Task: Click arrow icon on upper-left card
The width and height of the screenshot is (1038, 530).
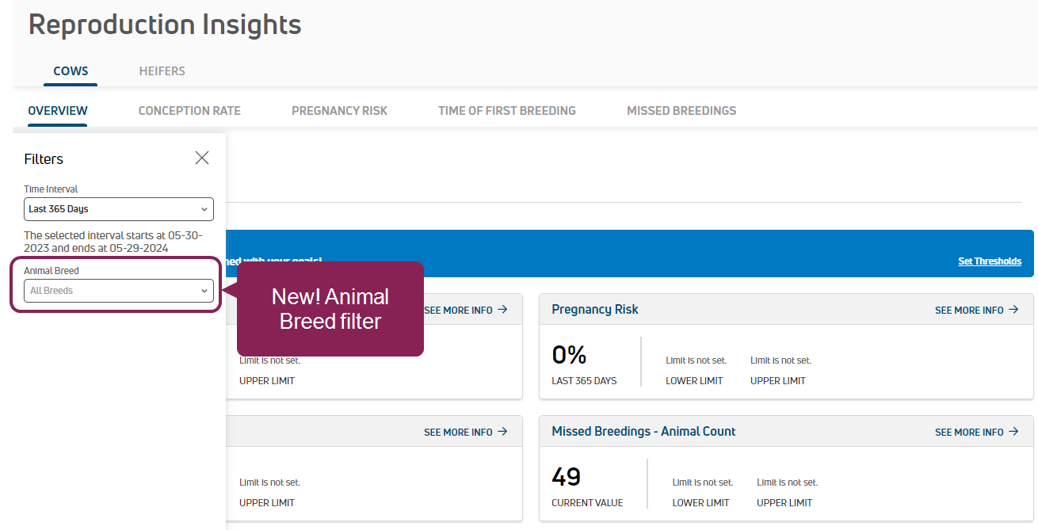Action: click(x=502, y=310)
